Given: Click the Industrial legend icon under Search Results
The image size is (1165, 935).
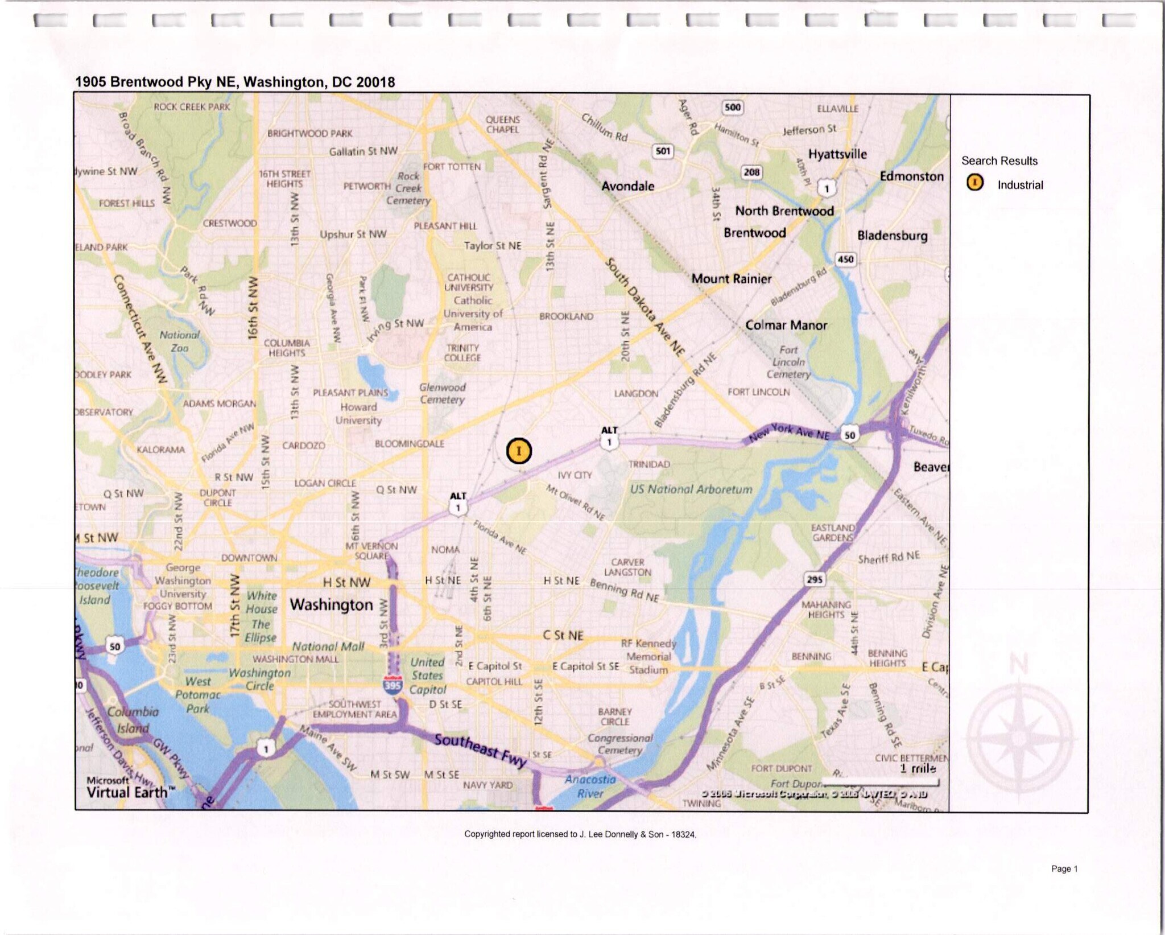Looking at the screenshot, I should [x=975, y=183].
